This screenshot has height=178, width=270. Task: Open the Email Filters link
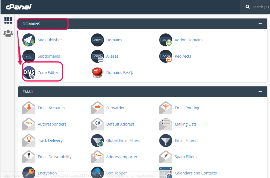(185, 140)
